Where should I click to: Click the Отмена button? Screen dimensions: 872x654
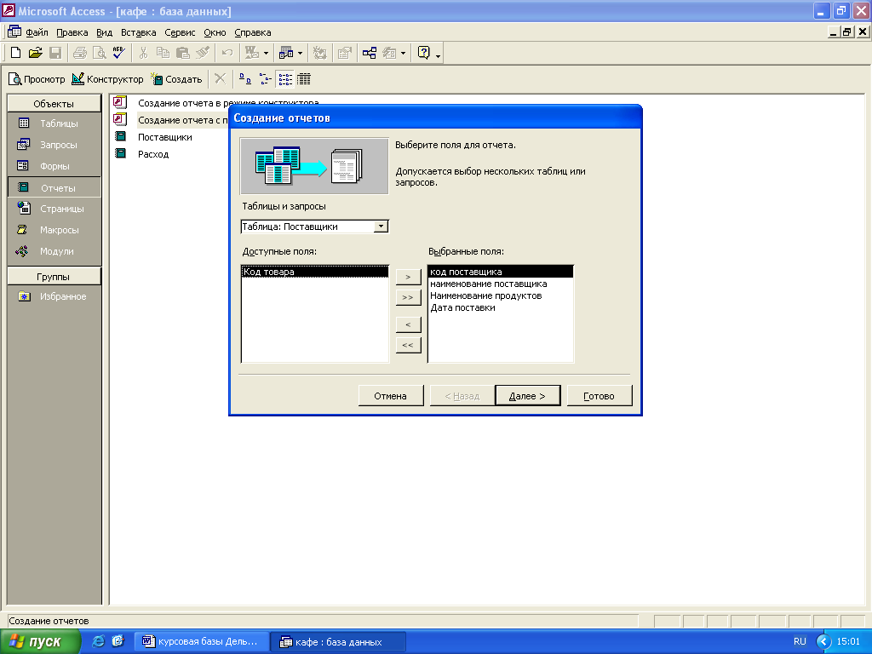390,396
